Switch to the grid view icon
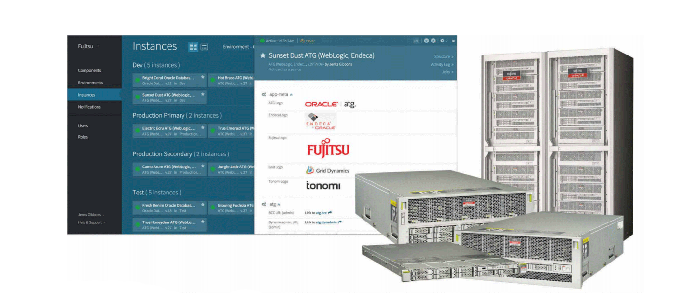This screenshot has height=305, width=699. [x=193, y=47]
